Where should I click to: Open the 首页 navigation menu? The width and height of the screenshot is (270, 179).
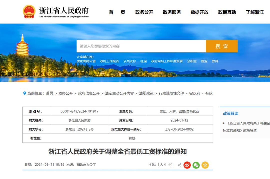(117, 12)
